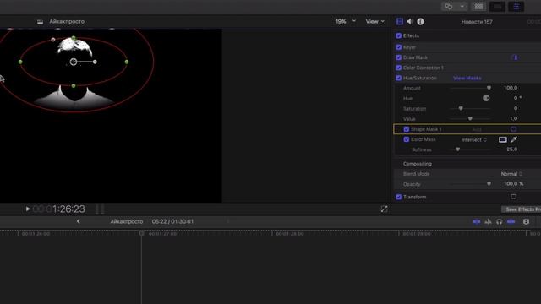Uncheck the Color Mask checkbox
541x304 pixels.
click(x=407, y=139)
